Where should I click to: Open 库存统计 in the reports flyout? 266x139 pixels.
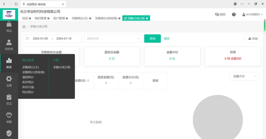[28, 82]
